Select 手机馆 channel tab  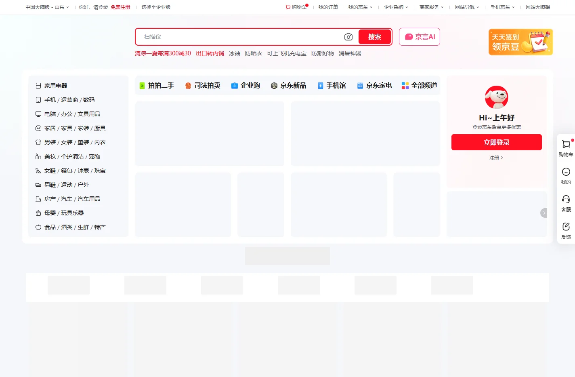pyautogui.click(x=332, y=86)
